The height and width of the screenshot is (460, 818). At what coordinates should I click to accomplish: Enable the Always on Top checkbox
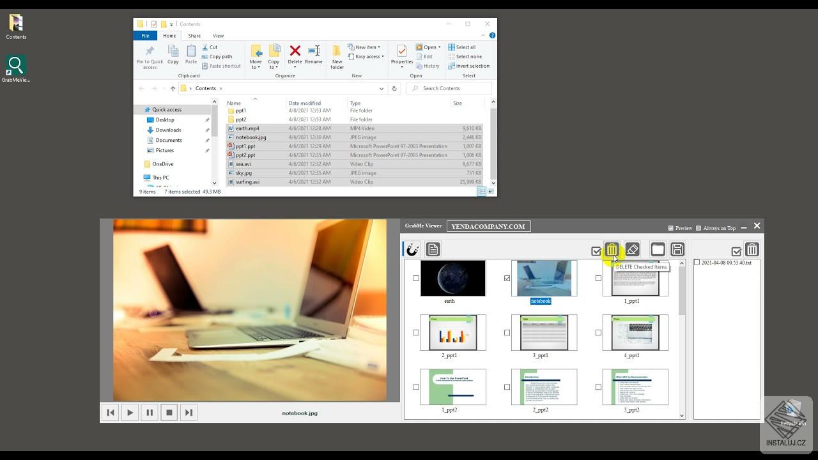698,228
